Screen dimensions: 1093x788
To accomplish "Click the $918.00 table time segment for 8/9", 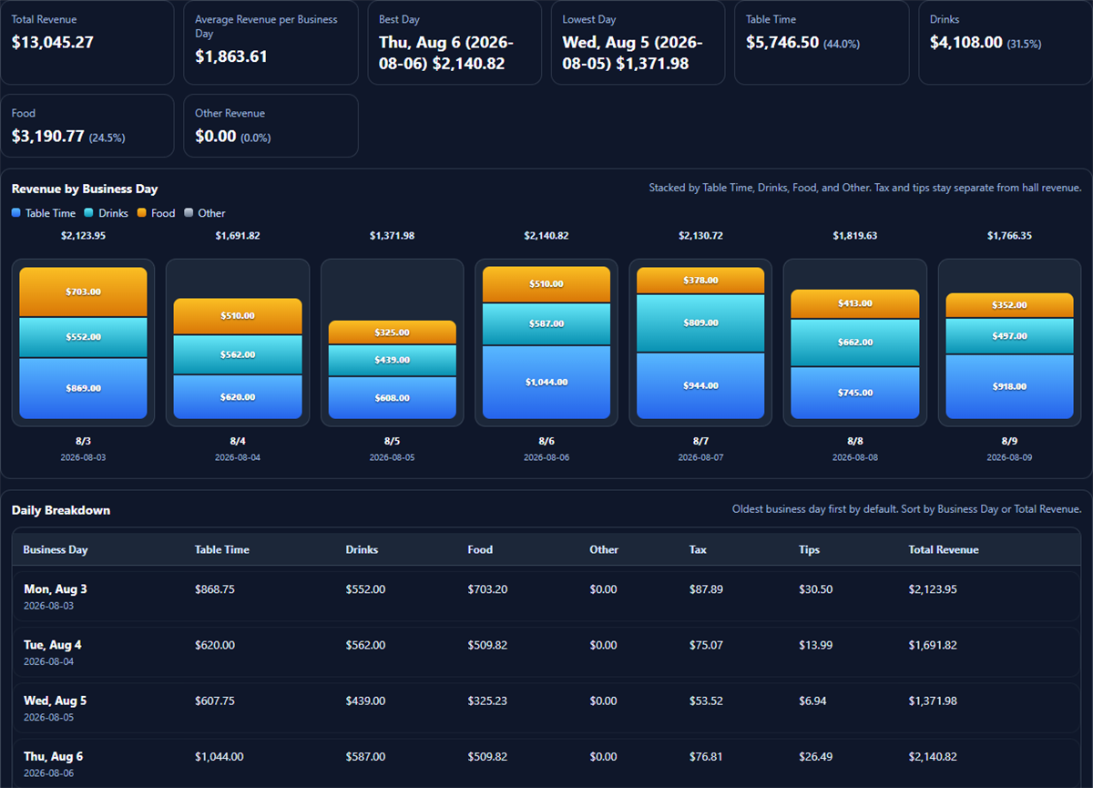I will [1009, 386].
